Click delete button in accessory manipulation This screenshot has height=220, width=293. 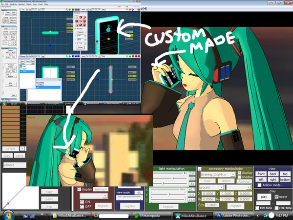tap(226, 181)
